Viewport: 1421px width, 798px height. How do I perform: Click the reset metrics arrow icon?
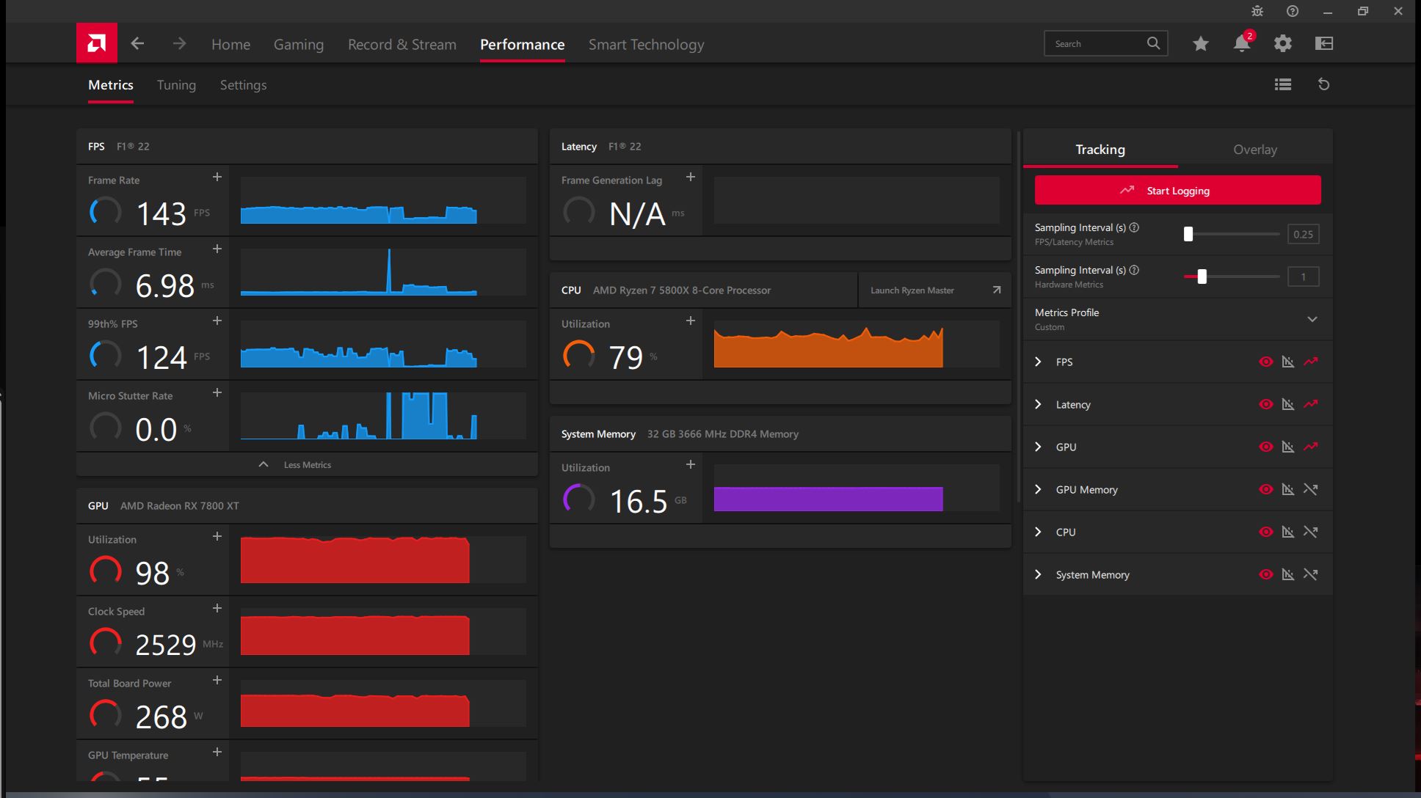1324,84
